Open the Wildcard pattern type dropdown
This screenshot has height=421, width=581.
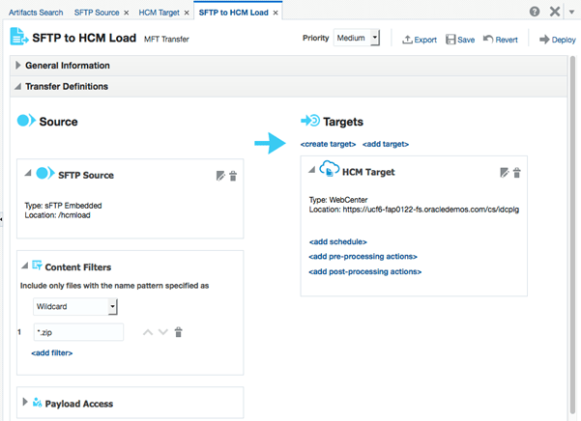[x=74, y=307]
